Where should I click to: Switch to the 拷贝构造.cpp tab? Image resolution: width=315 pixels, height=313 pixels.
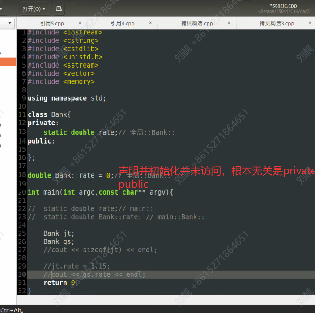(x=197, y=24)
